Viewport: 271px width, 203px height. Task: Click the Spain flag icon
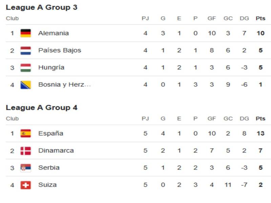point(25,133)
